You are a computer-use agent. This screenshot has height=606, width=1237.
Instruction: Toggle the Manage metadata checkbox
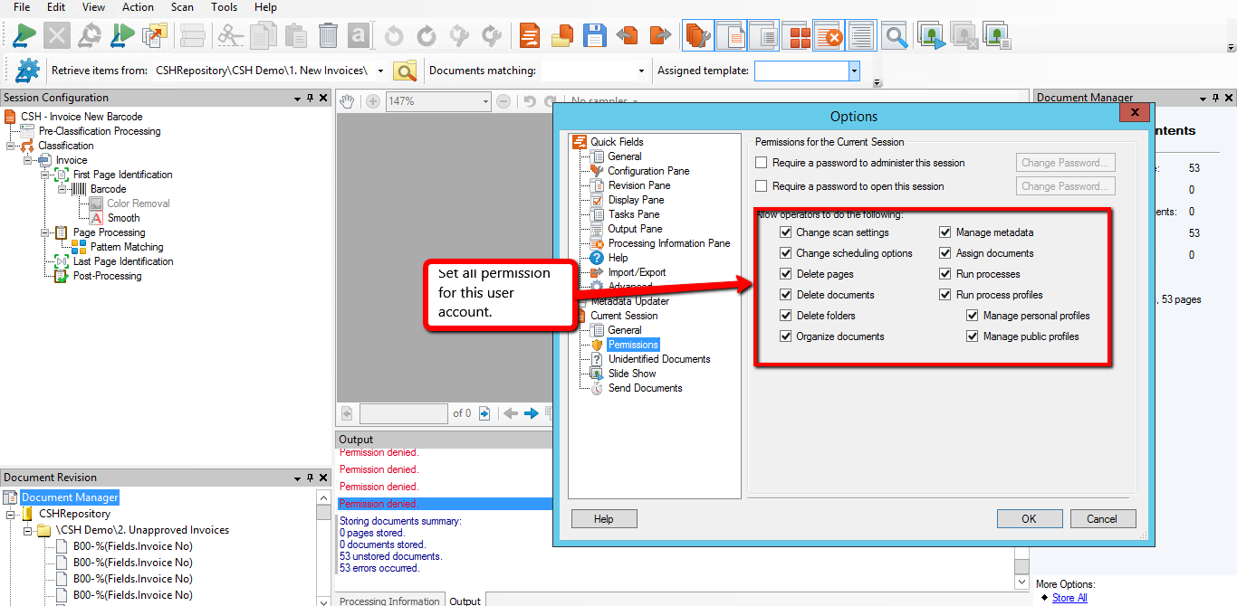point(945,232)
